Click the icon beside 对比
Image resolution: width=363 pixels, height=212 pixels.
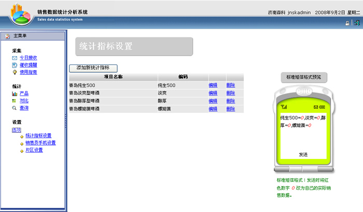coord(15,101)
